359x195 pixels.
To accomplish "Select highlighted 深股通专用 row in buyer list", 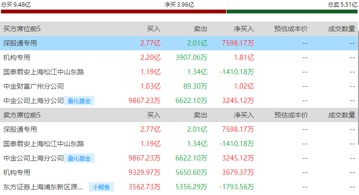I will coord(179,43).
